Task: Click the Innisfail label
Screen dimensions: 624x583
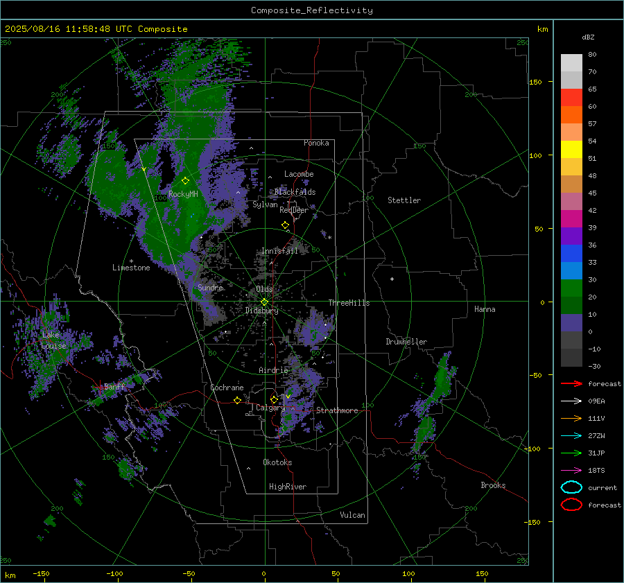Action: tap(279, 251)
